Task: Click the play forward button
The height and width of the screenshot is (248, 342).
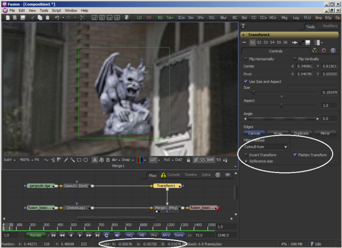Action: point(80,235)
